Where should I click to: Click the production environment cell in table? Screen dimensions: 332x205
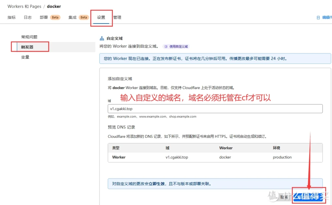click(282, 157)
